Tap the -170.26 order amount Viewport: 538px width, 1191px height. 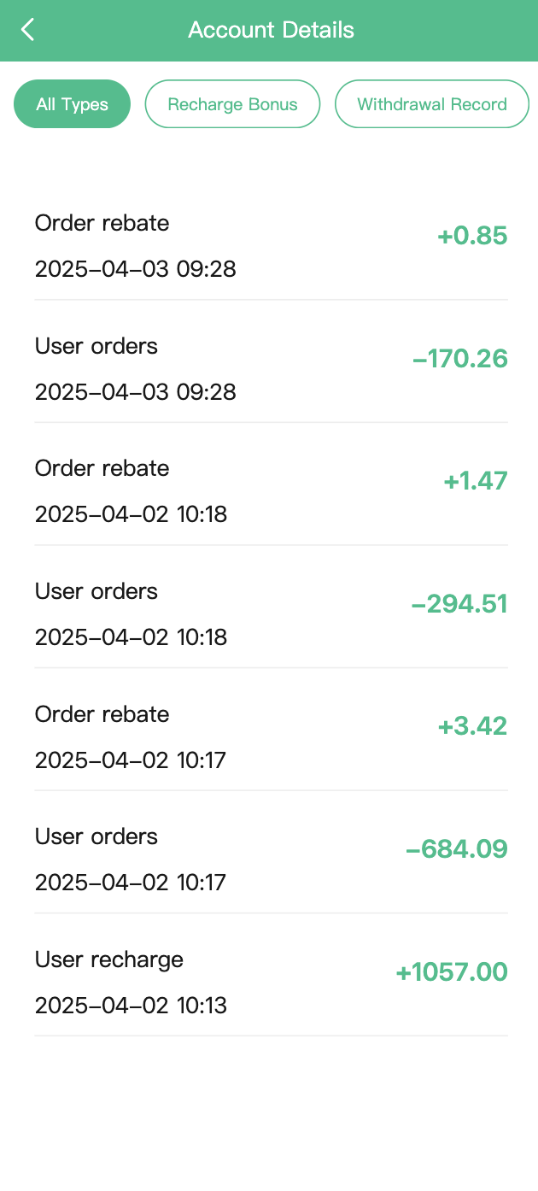[x=459, y=359]
